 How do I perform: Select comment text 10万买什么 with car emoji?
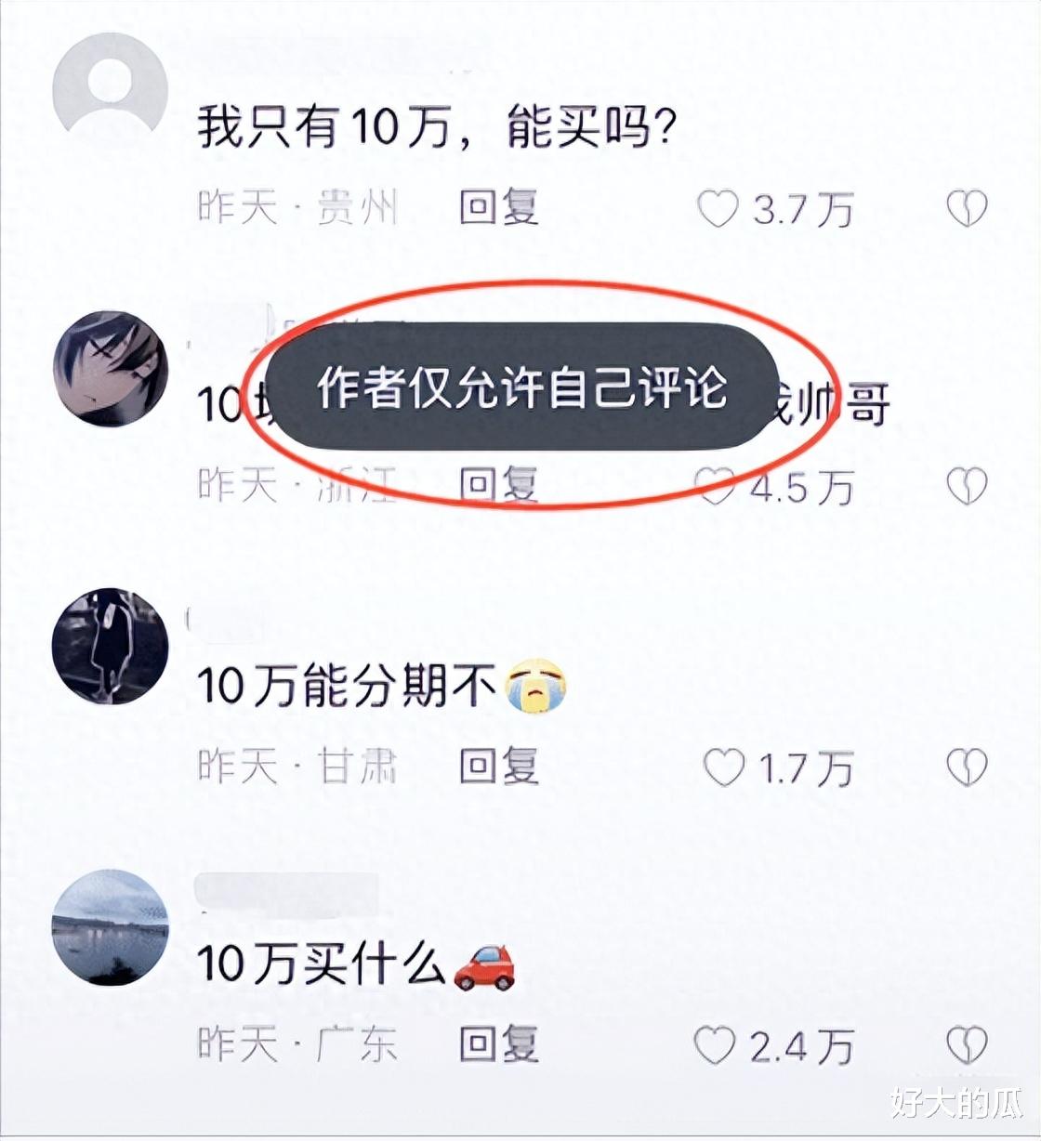coord(356,965)
